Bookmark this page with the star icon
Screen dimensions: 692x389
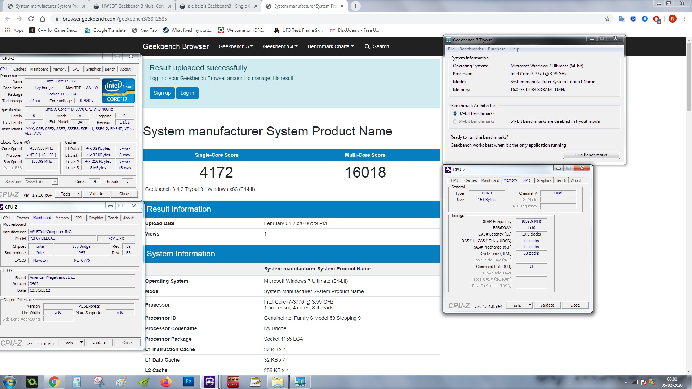tap(607, 19)
